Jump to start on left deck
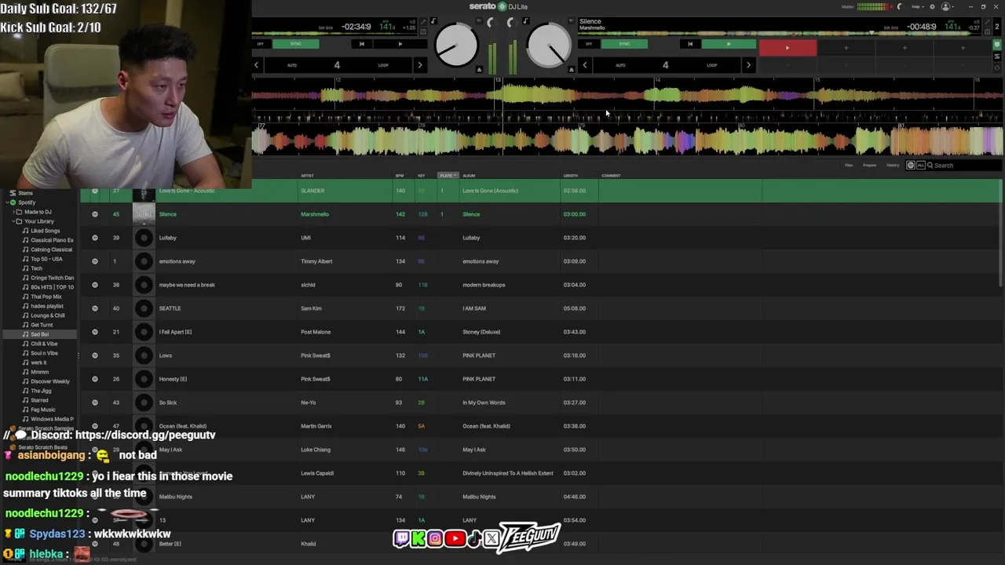 pyautogui.click(x=361, y=44)
